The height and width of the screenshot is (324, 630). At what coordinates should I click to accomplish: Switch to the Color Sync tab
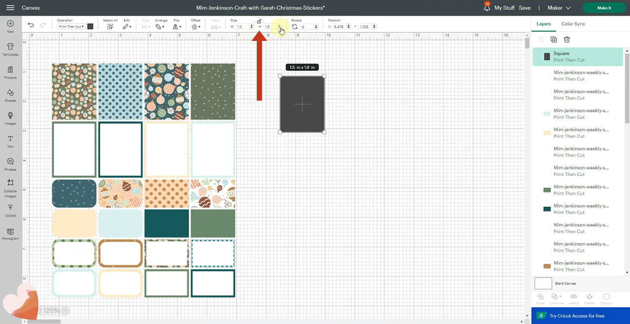pyautogui.click(x=573, y=24)
